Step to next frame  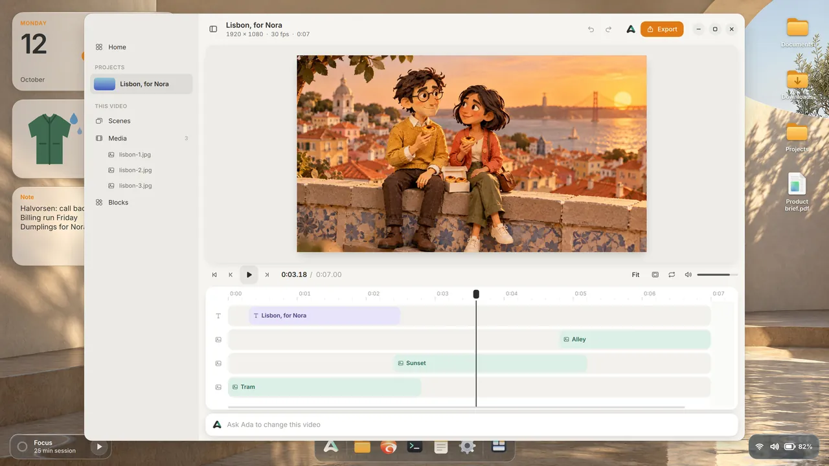pyautogui.click(x=267, y=275)
